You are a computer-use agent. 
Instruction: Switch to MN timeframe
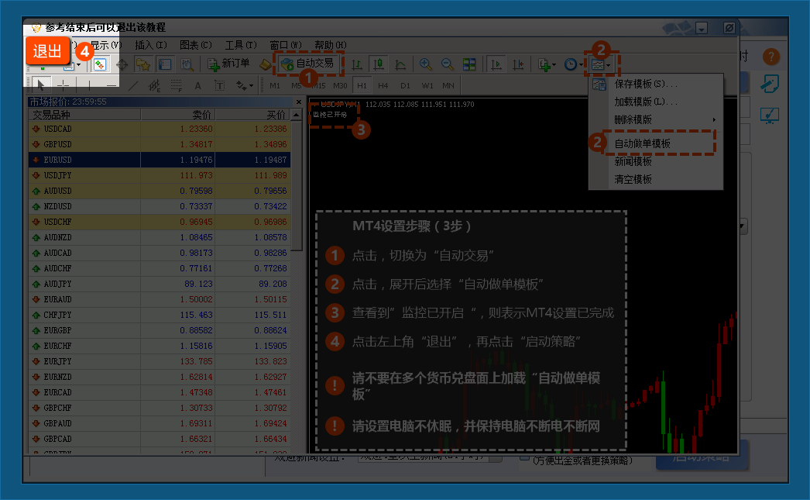tap(448, 85)
